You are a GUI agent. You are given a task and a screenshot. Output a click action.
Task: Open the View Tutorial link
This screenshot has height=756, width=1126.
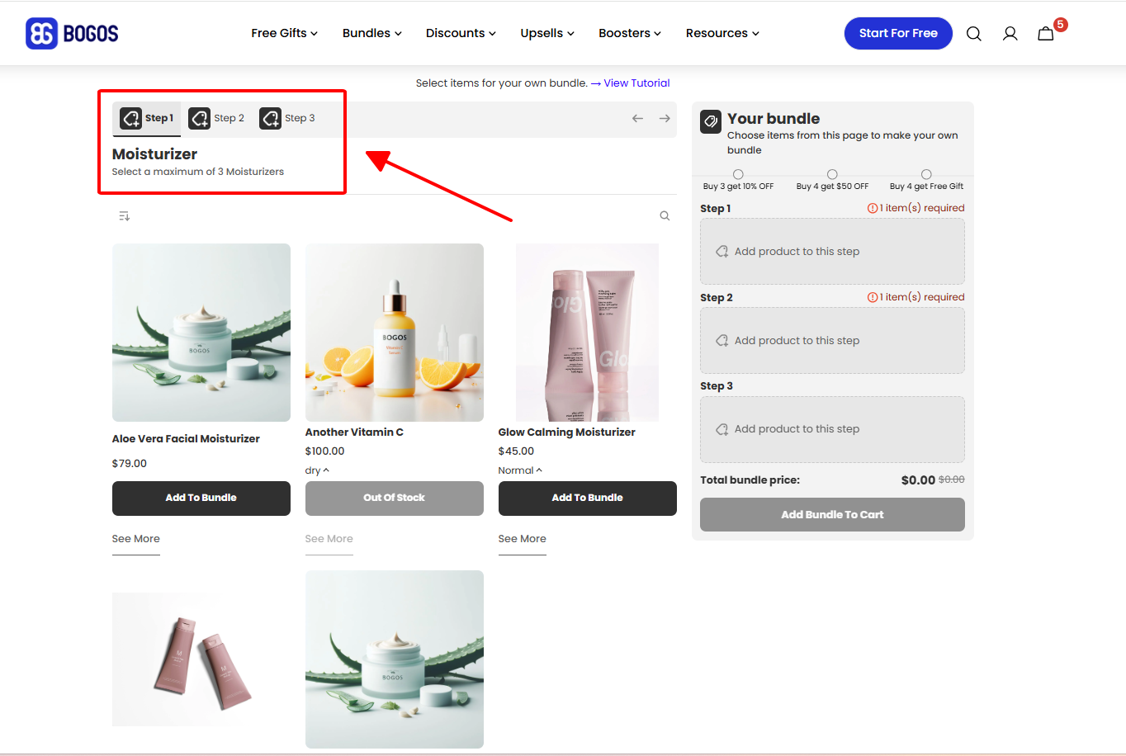(x=636, y=83)
